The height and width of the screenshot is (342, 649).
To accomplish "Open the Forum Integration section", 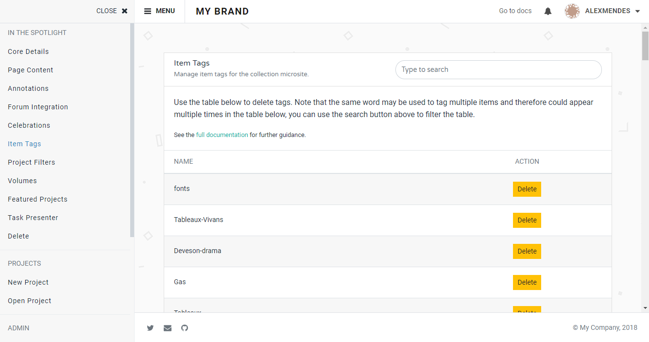I will 37,107.
